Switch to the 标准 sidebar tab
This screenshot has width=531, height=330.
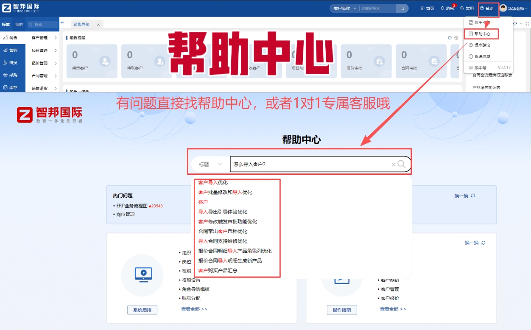[6, 25]
